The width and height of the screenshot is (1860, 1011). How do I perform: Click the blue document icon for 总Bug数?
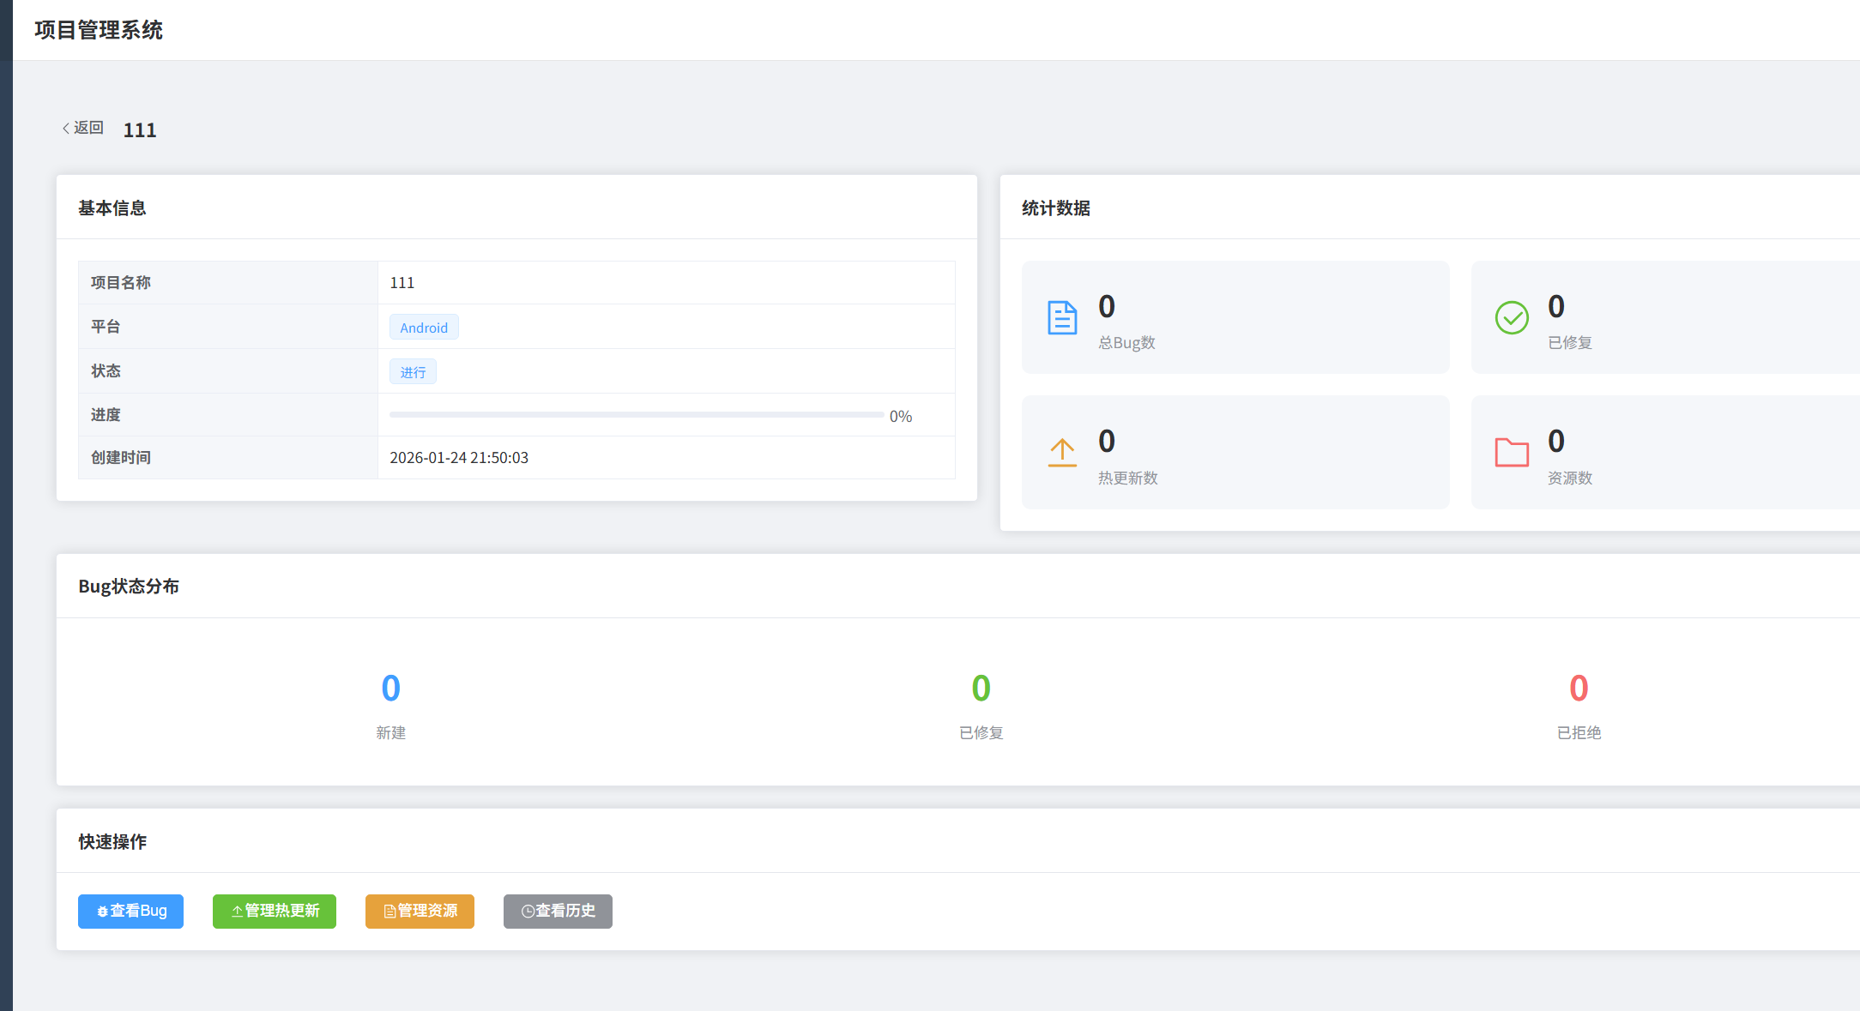[x=1062, y=318]
